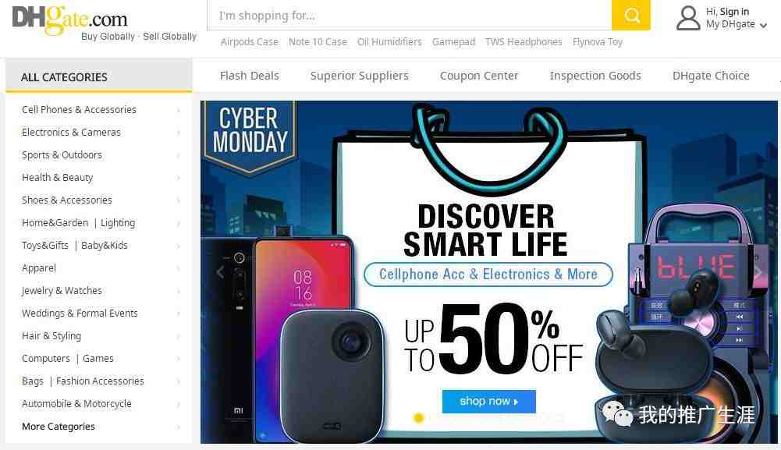Image resolution: width=781 pixels, height=450 pixels.
Task: Click the Sign in link
Action: (x=734, y=12)
